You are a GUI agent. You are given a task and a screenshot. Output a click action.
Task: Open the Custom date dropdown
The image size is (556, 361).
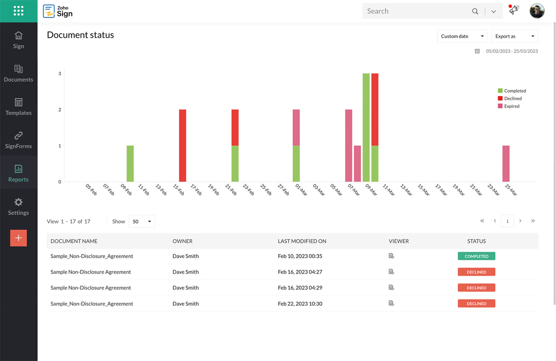[462, 36]
